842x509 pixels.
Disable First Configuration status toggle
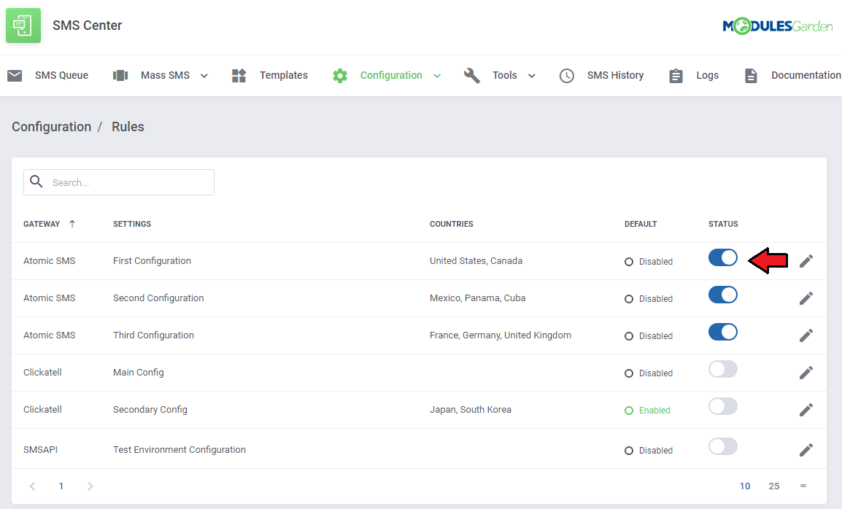[x=723, y=257]
